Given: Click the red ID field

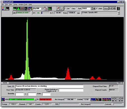Looking at the screenshot, I should [45, 100].
